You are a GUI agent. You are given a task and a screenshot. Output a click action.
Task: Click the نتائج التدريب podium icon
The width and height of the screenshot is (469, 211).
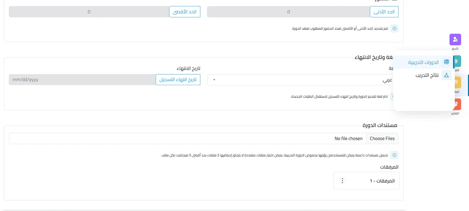point(446,75)
